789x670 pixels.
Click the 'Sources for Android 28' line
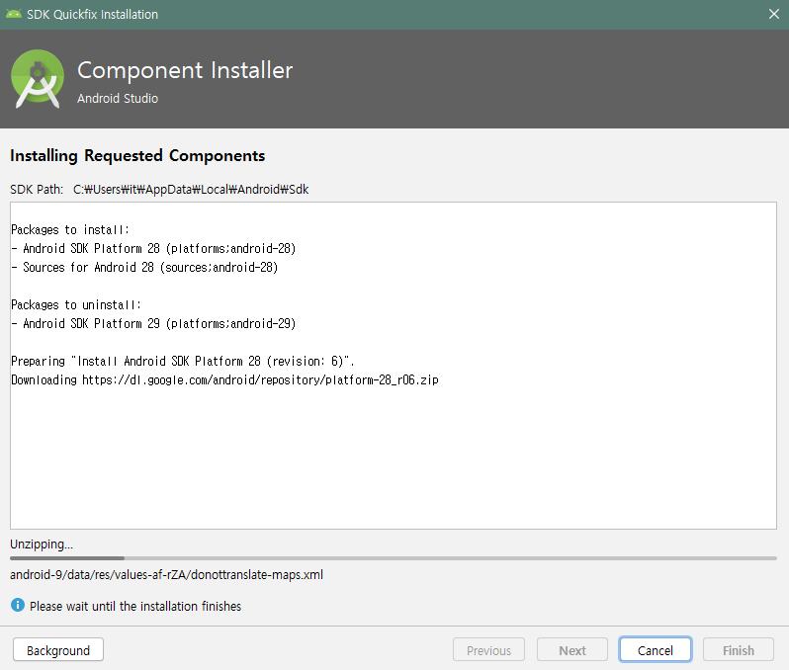pyautogui.click(x=144, y=267)
